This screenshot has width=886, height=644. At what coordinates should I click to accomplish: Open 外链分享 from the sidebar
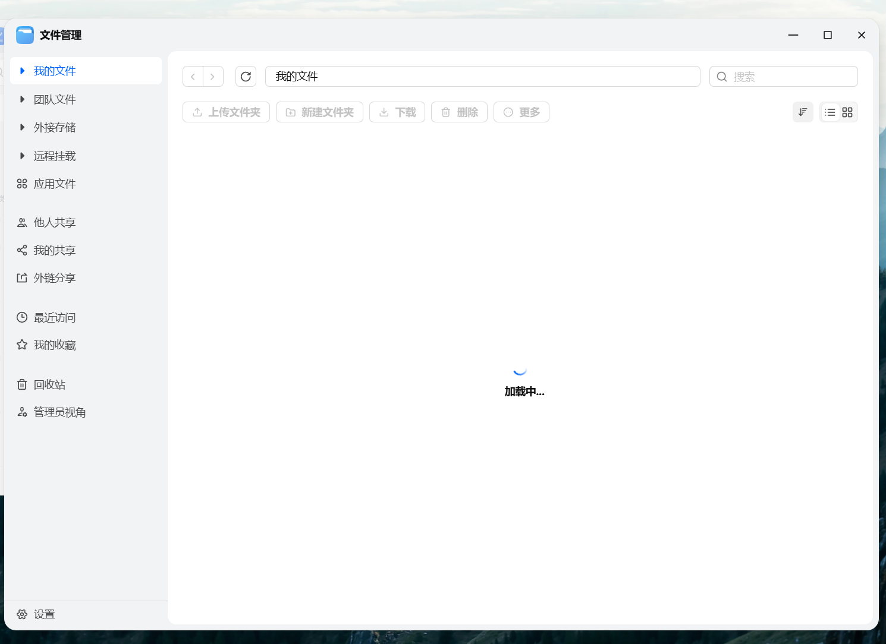54,277
